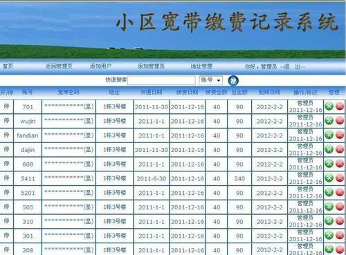Toggle the 停 status for account 701

pos(6,106)
